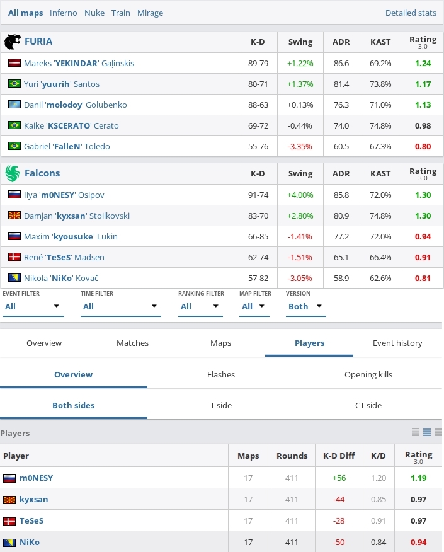Click the Kazakhstan flag beside molodoy

click(14, 105)
